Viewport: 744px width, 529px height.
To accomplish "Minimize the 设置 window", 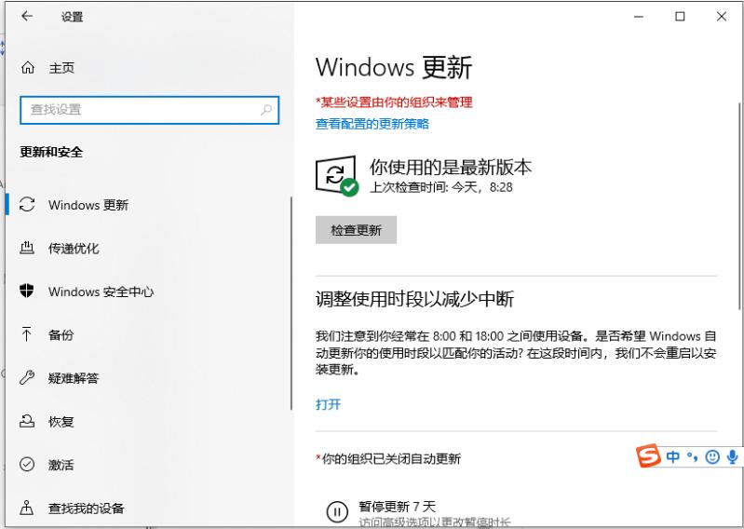I will point(639,17).
